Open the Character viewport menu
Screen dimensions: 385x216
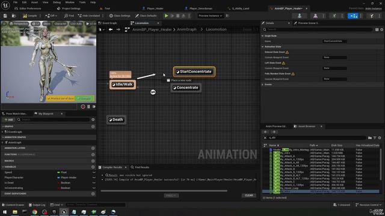pyautogui.click(x=60, y=24)
